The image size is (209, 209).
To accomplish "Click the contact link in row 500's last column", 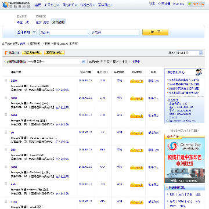I will 153,150.
